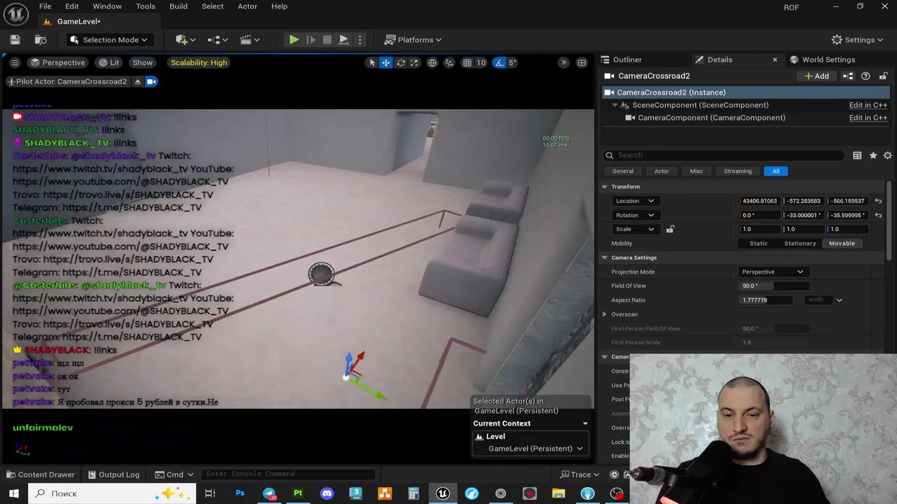This screenshot has width=897, height=504.
Task: Open Details view options gear
Action: point(887,155)
